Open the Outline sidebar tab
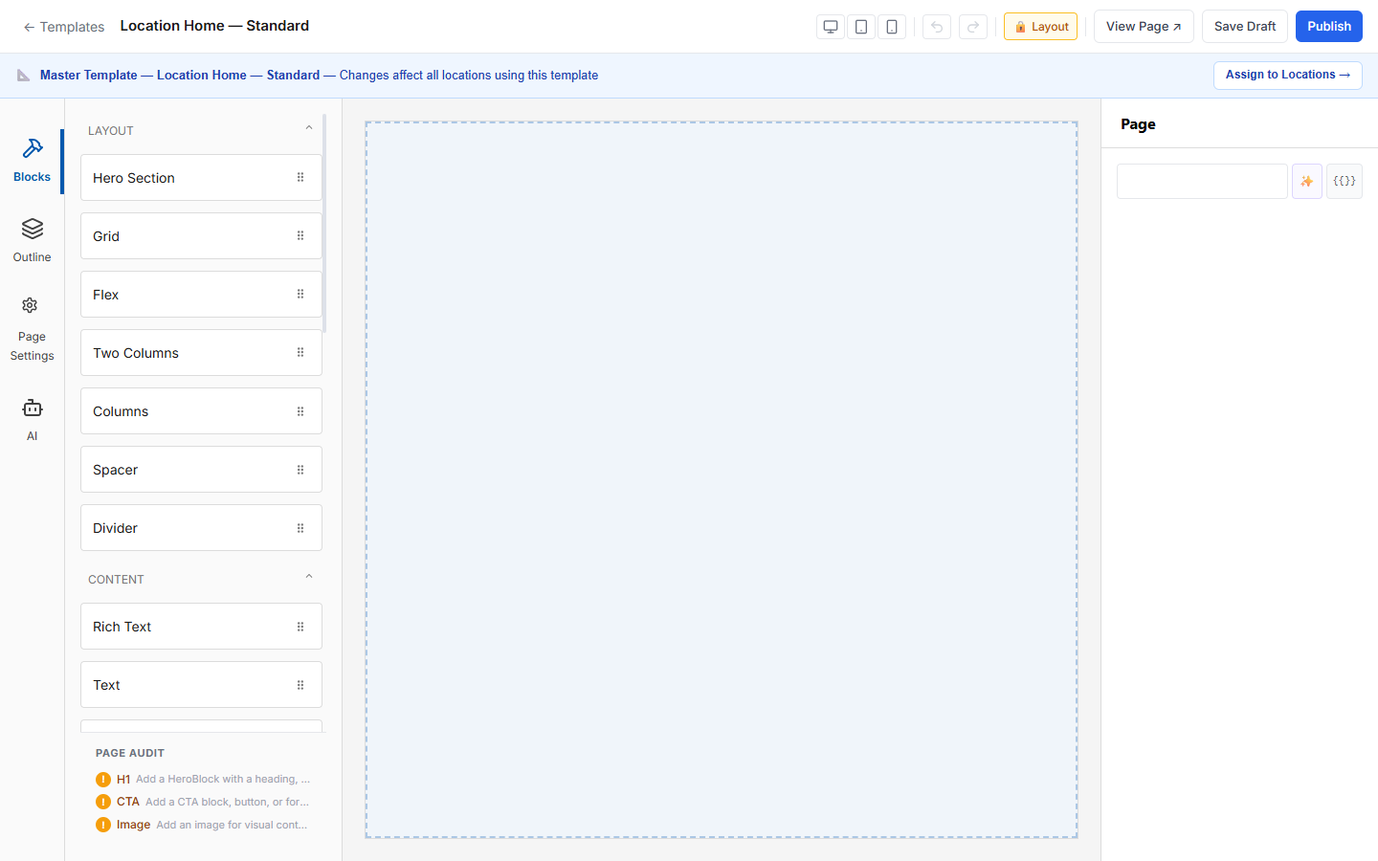Image resolution: width=1378 pixels, height=861 pixels. [32, 240]
